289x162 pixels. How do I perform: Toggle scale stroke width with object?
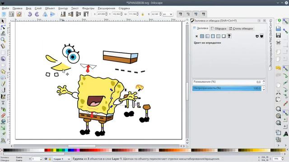coord(181,14)
